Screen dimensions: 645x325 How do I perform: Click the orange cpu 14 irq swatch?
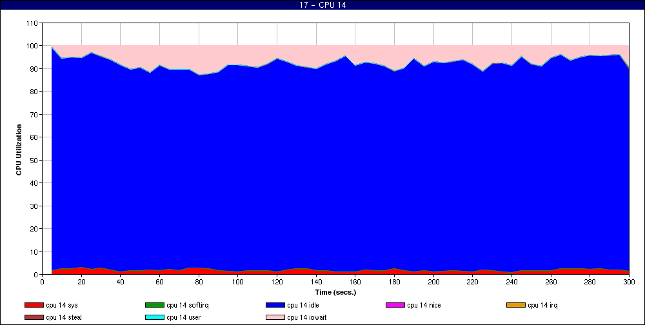point(516,305)
